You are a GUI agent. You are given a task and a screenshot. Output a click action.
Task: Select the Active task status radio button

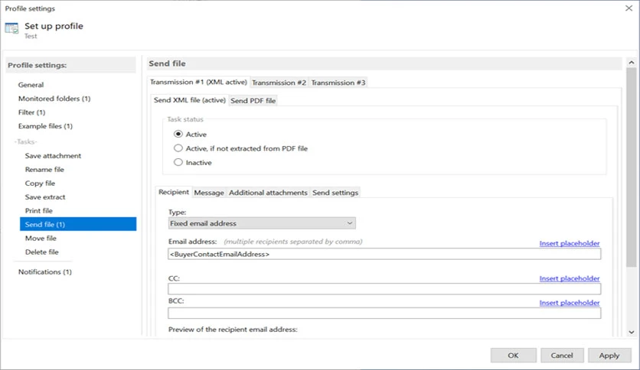178,134
